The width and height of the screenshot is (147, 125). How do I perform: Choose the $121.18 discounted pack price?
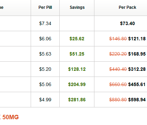tap(137, 39)
